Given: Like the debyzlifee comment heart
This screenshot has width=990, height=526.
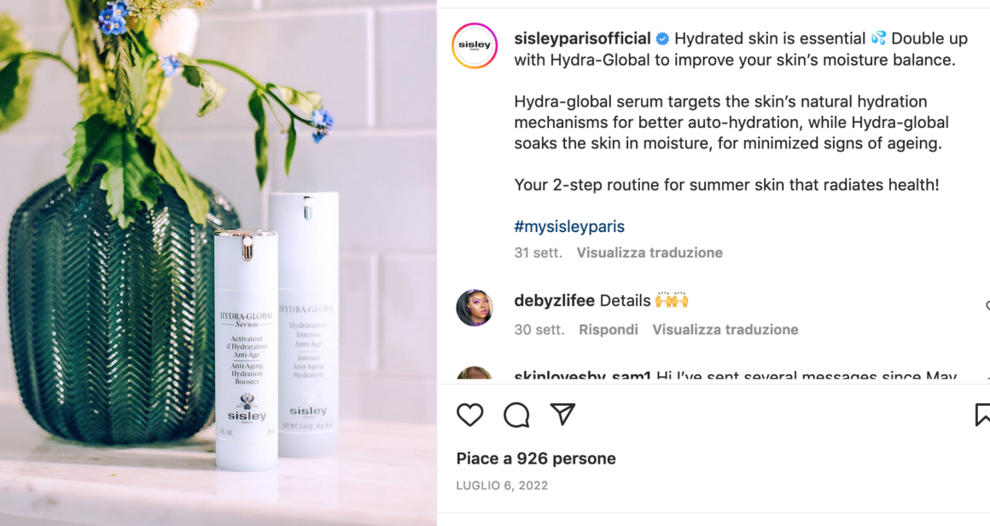Looking at the screenshot, I should 987,306.
